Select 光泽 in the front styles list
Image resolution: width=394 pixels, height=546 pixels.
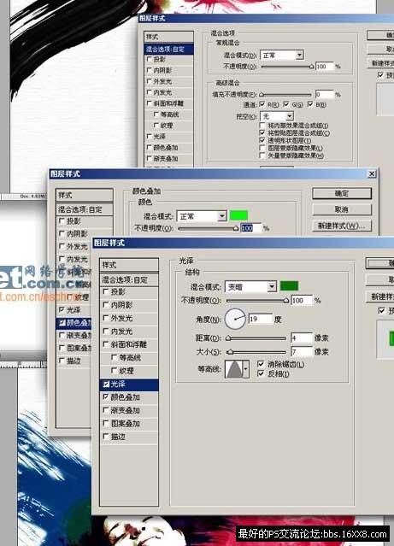[x=129, y=385]
